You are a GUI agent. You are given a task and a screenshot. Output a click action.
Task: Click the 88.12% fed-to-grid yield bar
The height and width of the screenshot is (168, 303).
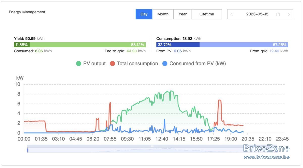coord(88,45)
